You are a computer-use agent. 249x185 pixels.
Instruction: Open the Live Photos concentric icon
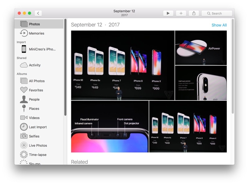[x=24, y=145]
